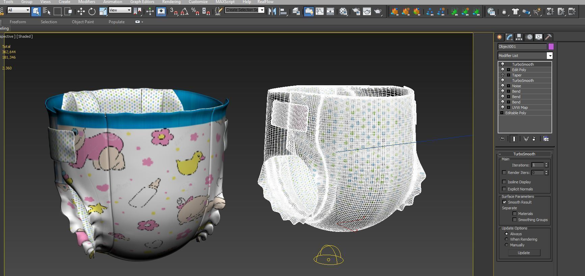Toggle 3D Snaps
Image resolution: width=585 pixels, height=276 pixels.
coord(174,11)
